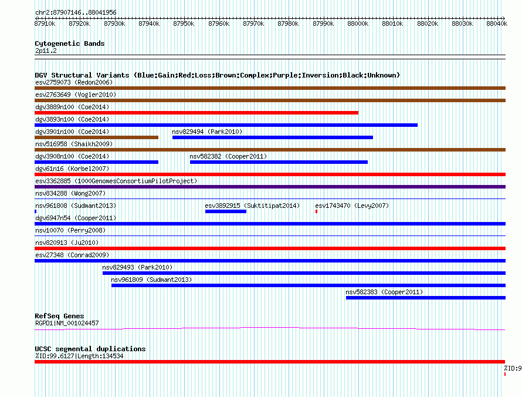The image size is (522, 397).
Task: Open the nsv829493 (Park2010) variant label
Action: (137, 267)
